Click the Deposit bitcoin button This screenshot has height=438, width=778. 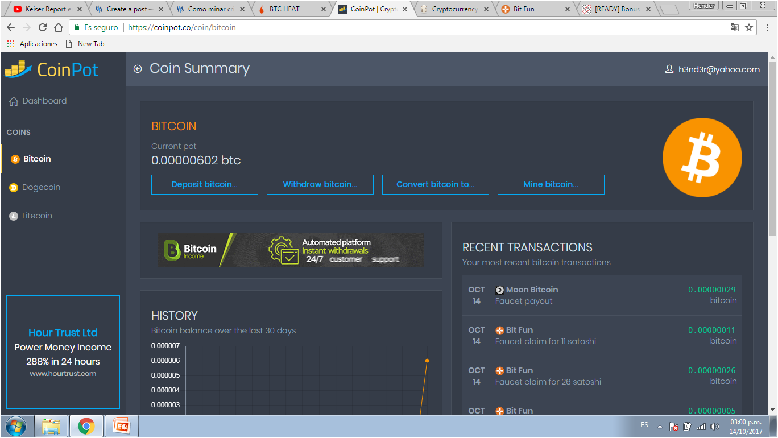click(x=205, y=184)
